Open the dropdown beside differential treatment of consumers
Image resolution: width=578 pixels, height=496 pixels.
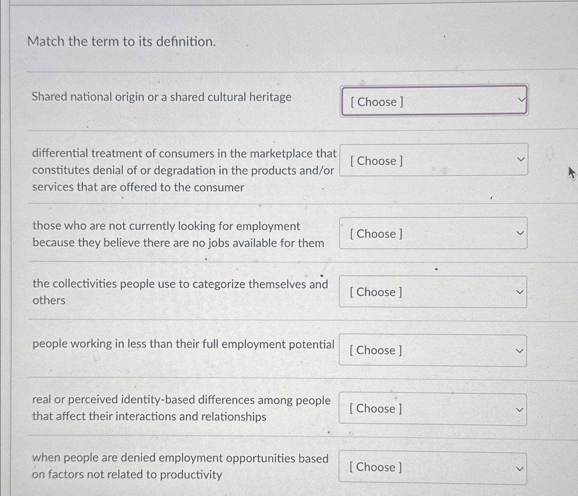(433, 160)
